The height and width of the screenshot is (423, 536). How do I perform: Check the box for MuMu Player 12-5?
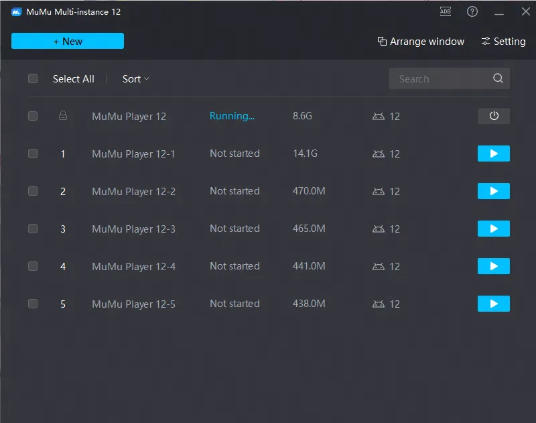tap(33, 304)
